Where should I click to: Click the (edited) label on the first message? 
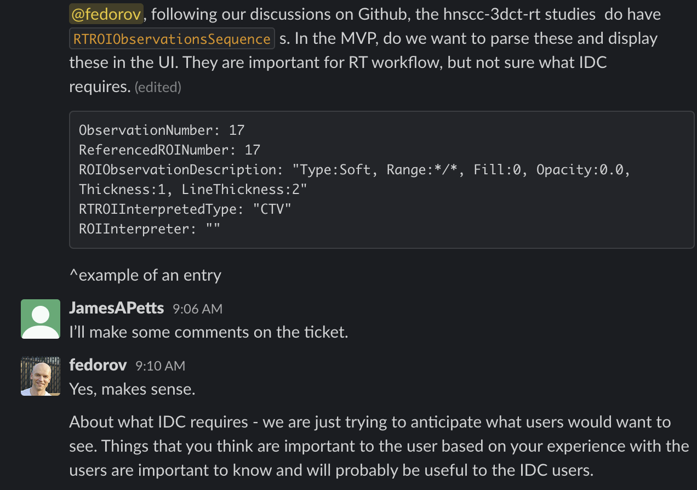tap(158, 87)
